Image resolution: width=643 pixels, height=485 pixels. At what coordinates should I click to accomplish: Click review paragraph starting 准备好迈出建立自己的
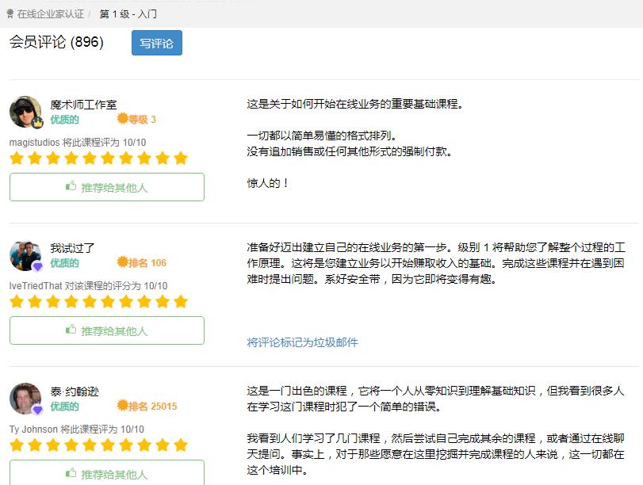(x=436, y=263)
